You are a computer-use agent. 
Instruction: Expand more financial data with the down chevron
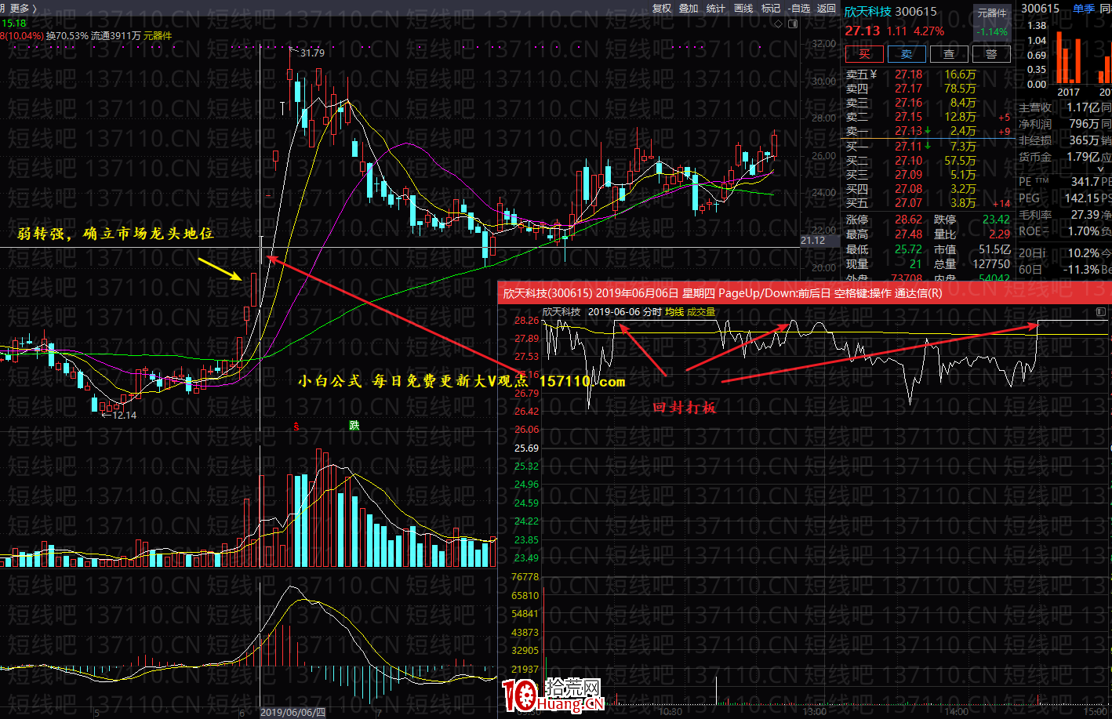[x=1100, y=169]
